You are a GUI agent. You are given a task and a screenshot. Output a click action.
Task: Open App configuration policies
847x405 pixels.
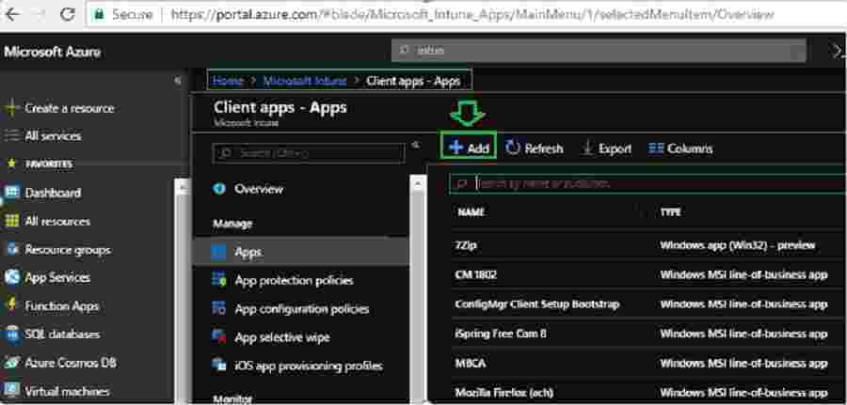pos(300,309)
